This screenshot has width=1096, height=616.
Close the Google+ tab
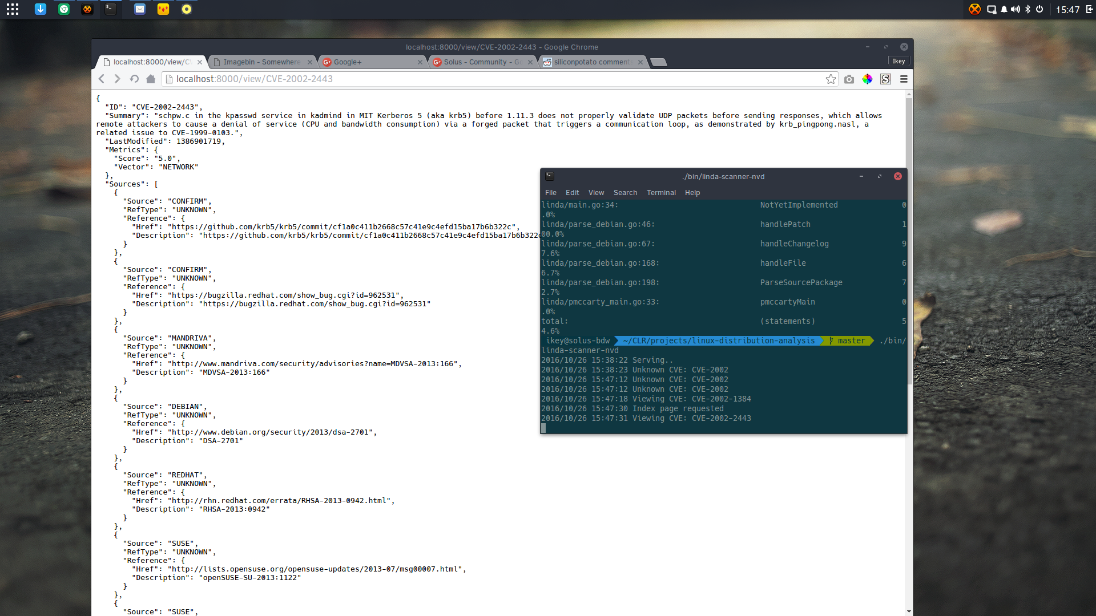[420, 62]
